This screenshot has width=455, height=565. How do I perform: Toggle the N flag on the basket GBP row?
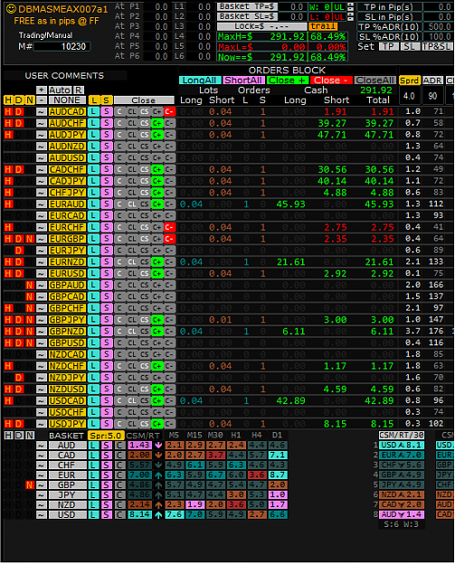pyautogui.click(x=30, y=485)
